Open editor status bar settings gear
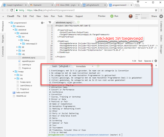Screen dimensions: 164x137 pyautogui.click(x=156, y=61)
